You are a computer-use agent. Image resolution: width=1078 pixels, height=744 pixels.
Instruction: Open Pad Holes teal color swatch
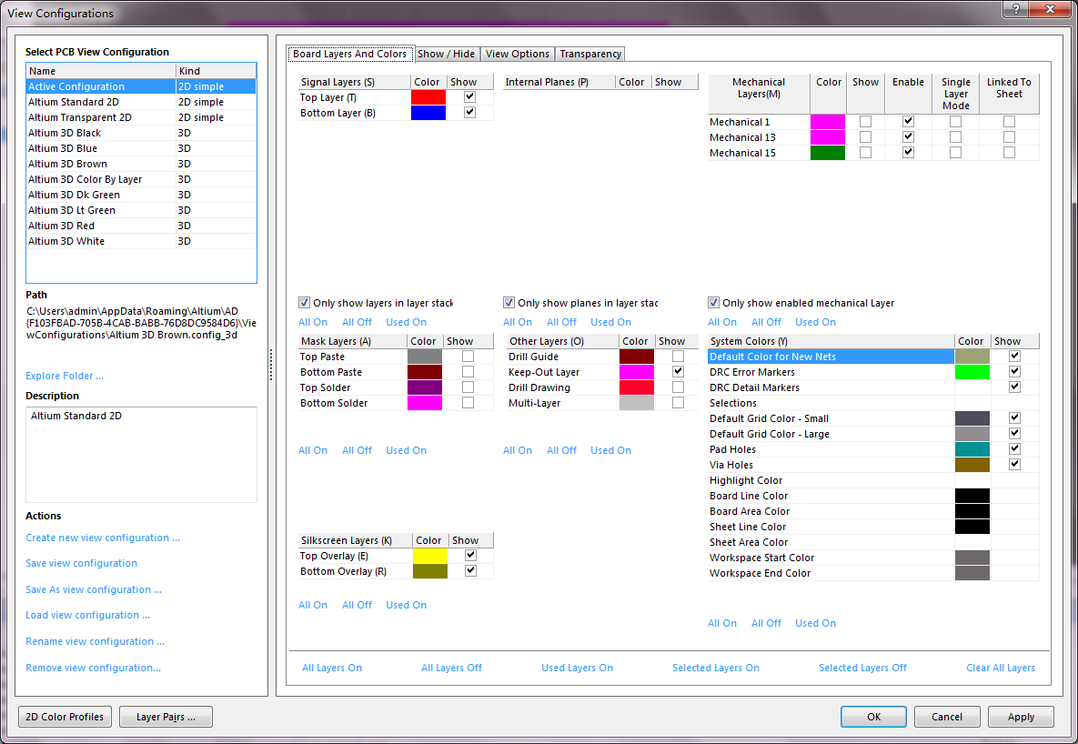tap(972, 449)
